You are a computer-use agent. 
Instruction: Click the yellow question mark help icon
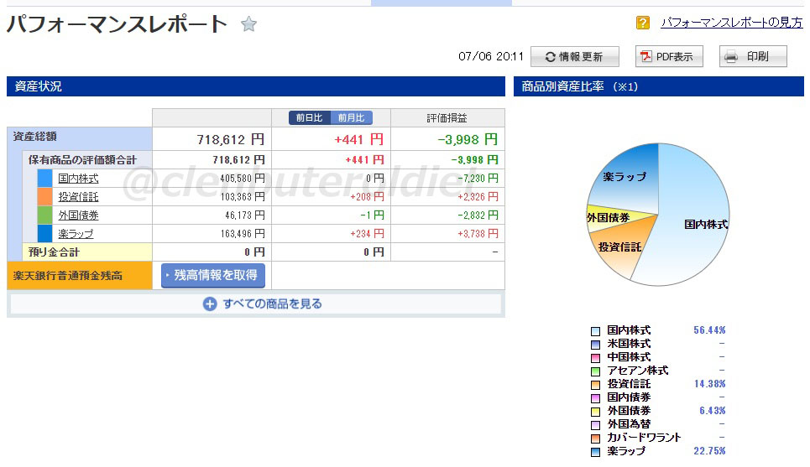[643, 23]
